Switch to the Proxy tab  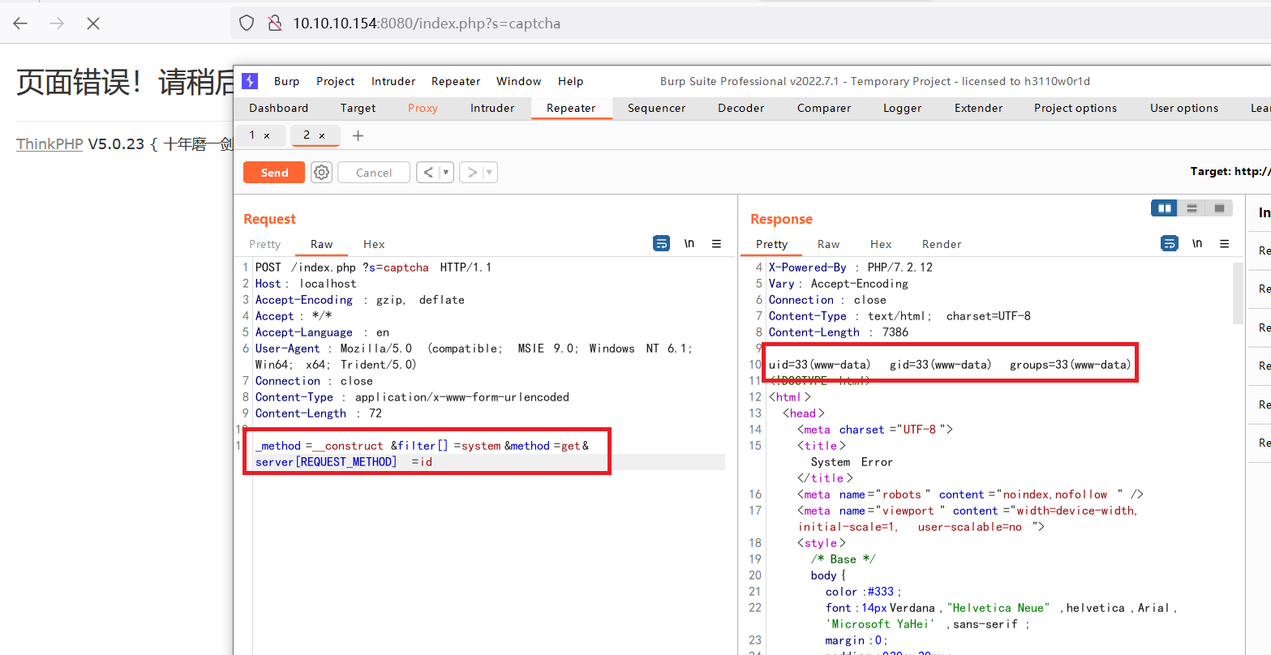(x=423, y=108)
